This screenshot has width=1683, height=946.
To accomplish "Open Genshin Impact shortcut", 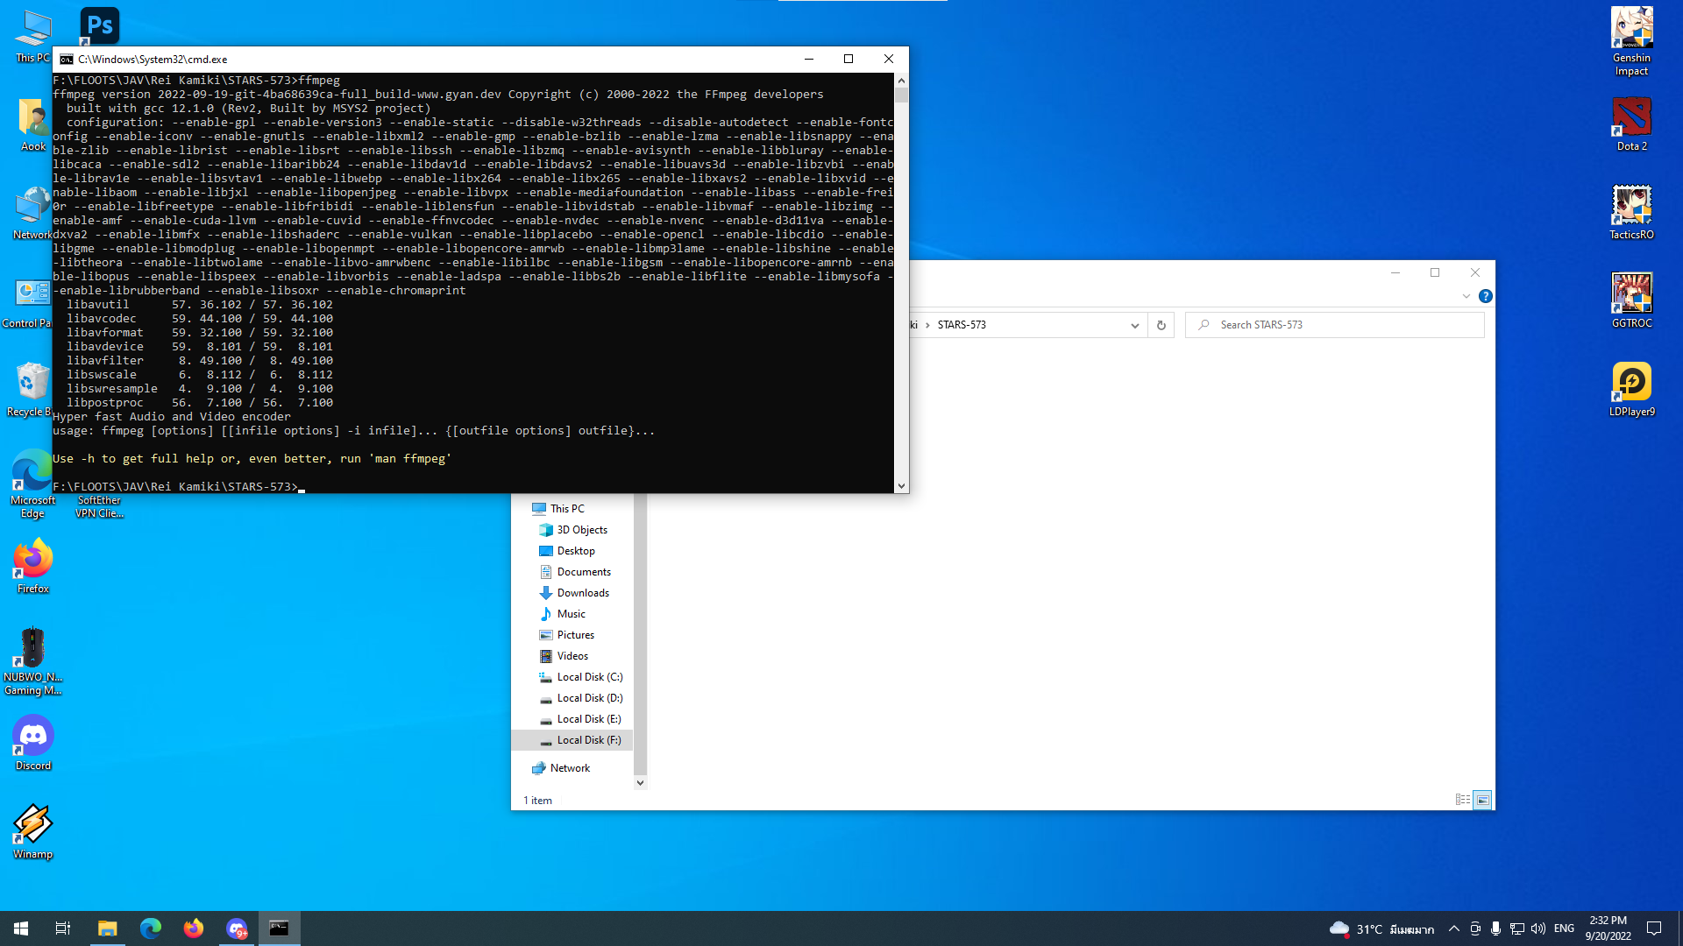I will (1631, 42).
